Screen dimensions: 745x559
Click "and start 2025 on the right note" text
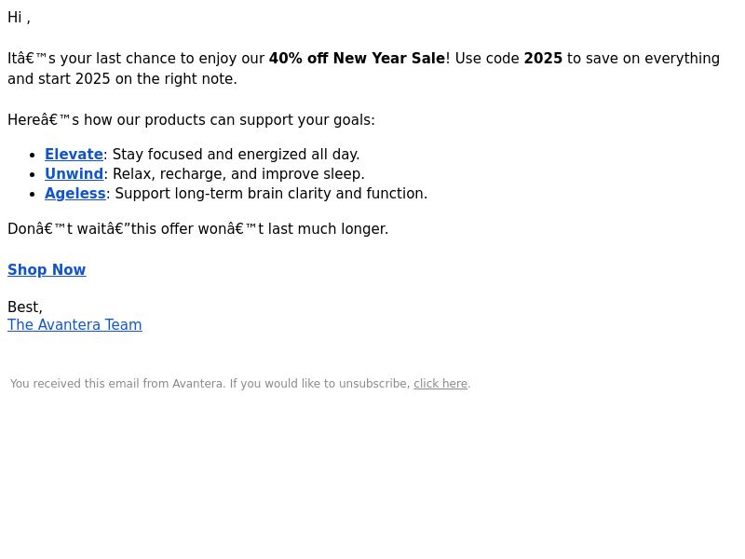click(122, 79)
